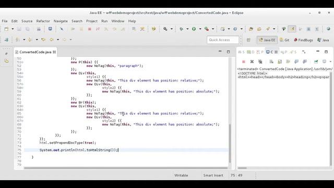Collapse the fold marker at line 57

pyautogui.click(x=22, y=84)
